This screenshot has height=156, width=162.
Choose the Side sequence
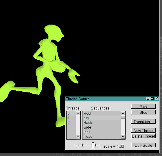click(102, 127)
